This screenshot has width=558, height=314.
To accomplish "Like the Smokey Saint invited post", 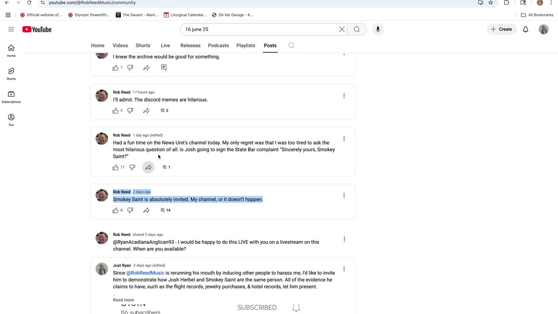I will point(116,210).
